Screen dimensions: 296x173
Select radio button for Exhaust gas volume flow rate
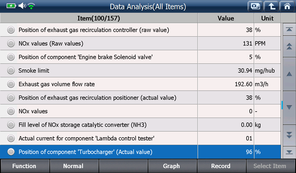pyautogui.click(x=11, y=84)
